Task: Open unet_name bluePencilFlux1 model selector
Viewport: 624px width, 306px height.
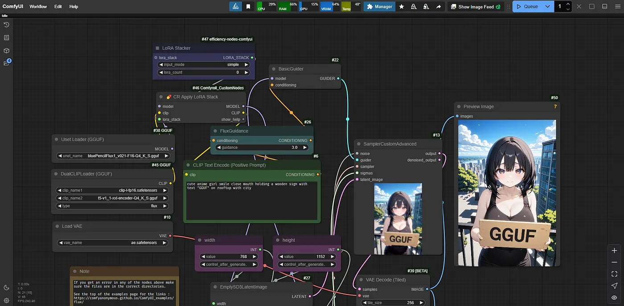Action: pyautogui.click(x=113, y=156)
